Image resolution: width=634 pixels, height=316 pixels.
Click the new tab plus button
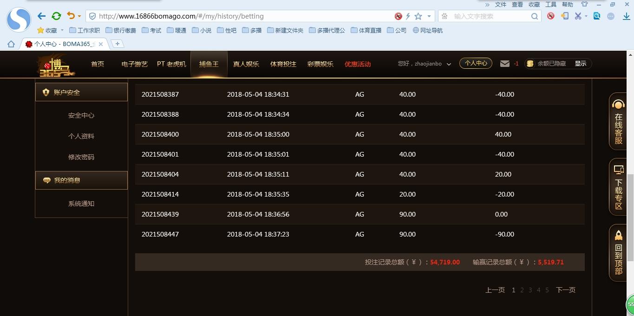[118, 44]
